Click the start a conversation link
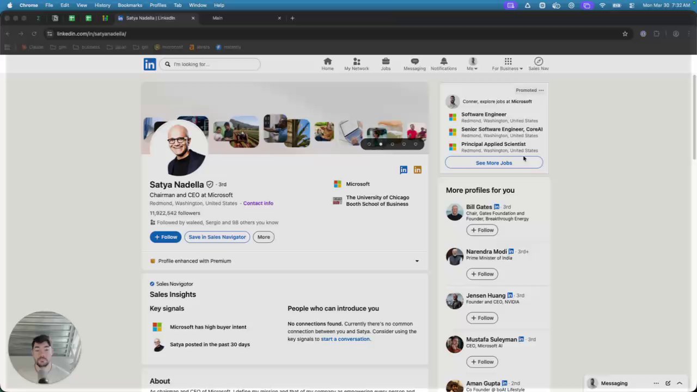The height and width of the screenshot is (392, 697). pos(345,339)
